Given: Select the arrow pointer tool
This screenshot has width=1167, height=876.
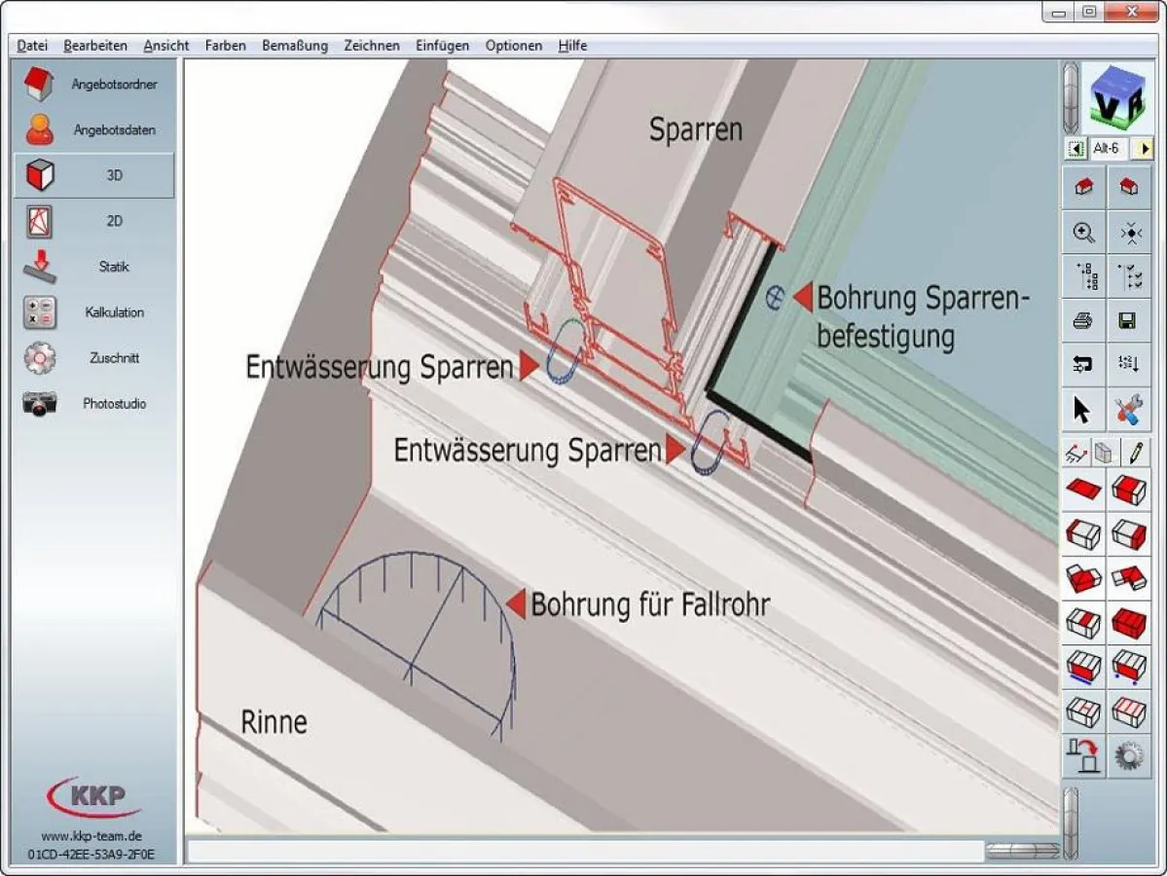Looking at the screenshot, I should [x=1083, y=409].
